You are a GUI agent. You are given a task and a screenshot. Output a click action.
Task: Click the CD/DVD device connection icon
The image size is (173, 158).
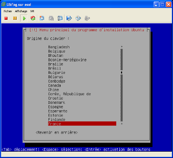[78, 18]
